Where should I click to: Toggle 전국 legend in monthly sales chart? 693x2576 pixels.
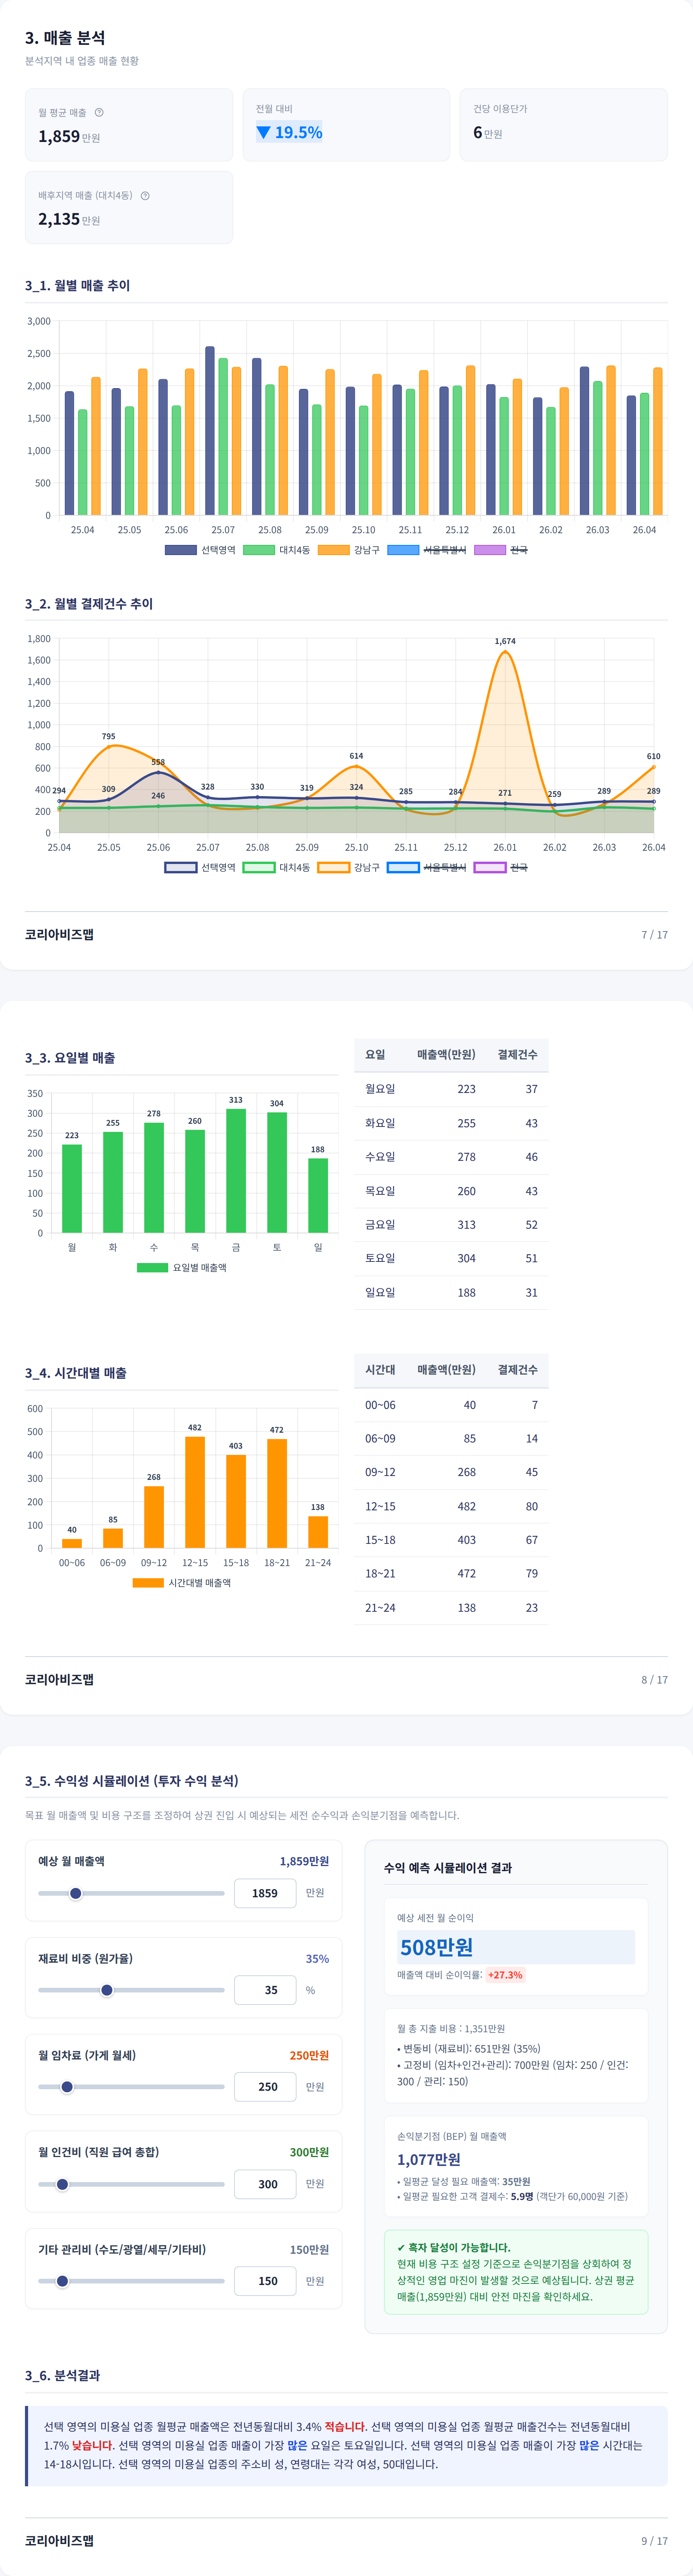tap(501, 550)
